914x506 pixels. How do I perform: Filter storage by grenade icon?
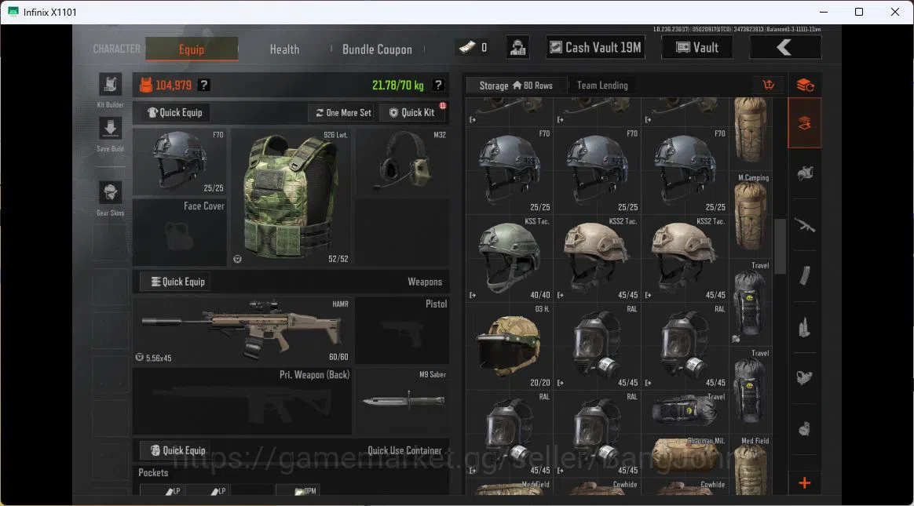coord(805,429)
